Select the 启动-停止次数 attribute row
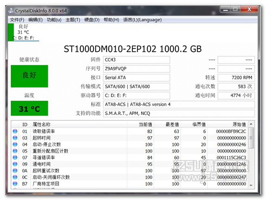Viewport: 266px width, 200px height. pos(130,145)
